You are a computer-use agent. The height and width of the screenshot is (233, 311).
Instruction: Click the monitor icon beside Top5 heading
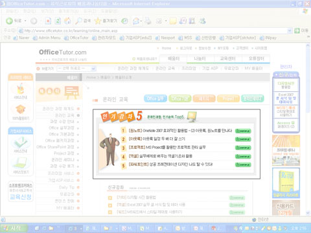(192, 116)
